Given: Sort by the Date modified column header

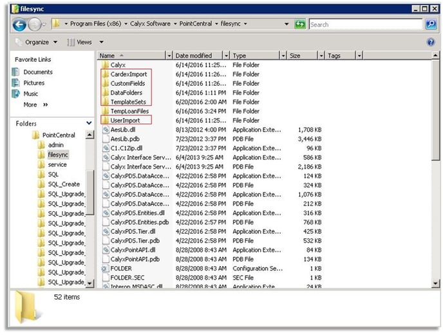Looking at the screenshot, I should coord(198,55).
